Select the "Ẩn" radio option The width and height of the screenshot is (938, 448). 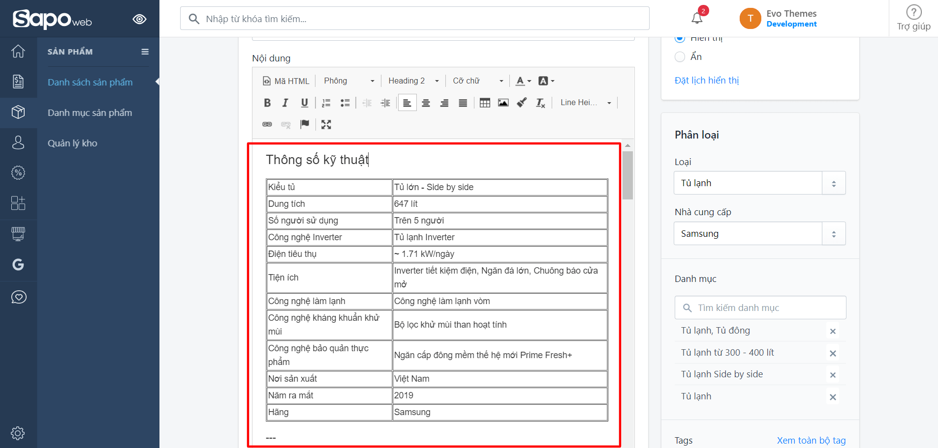680,57
